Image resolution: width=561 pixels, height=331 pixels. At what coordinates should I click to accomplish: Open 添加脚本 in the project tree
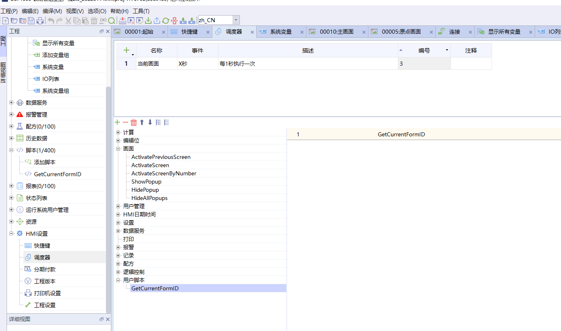[45, 162]
